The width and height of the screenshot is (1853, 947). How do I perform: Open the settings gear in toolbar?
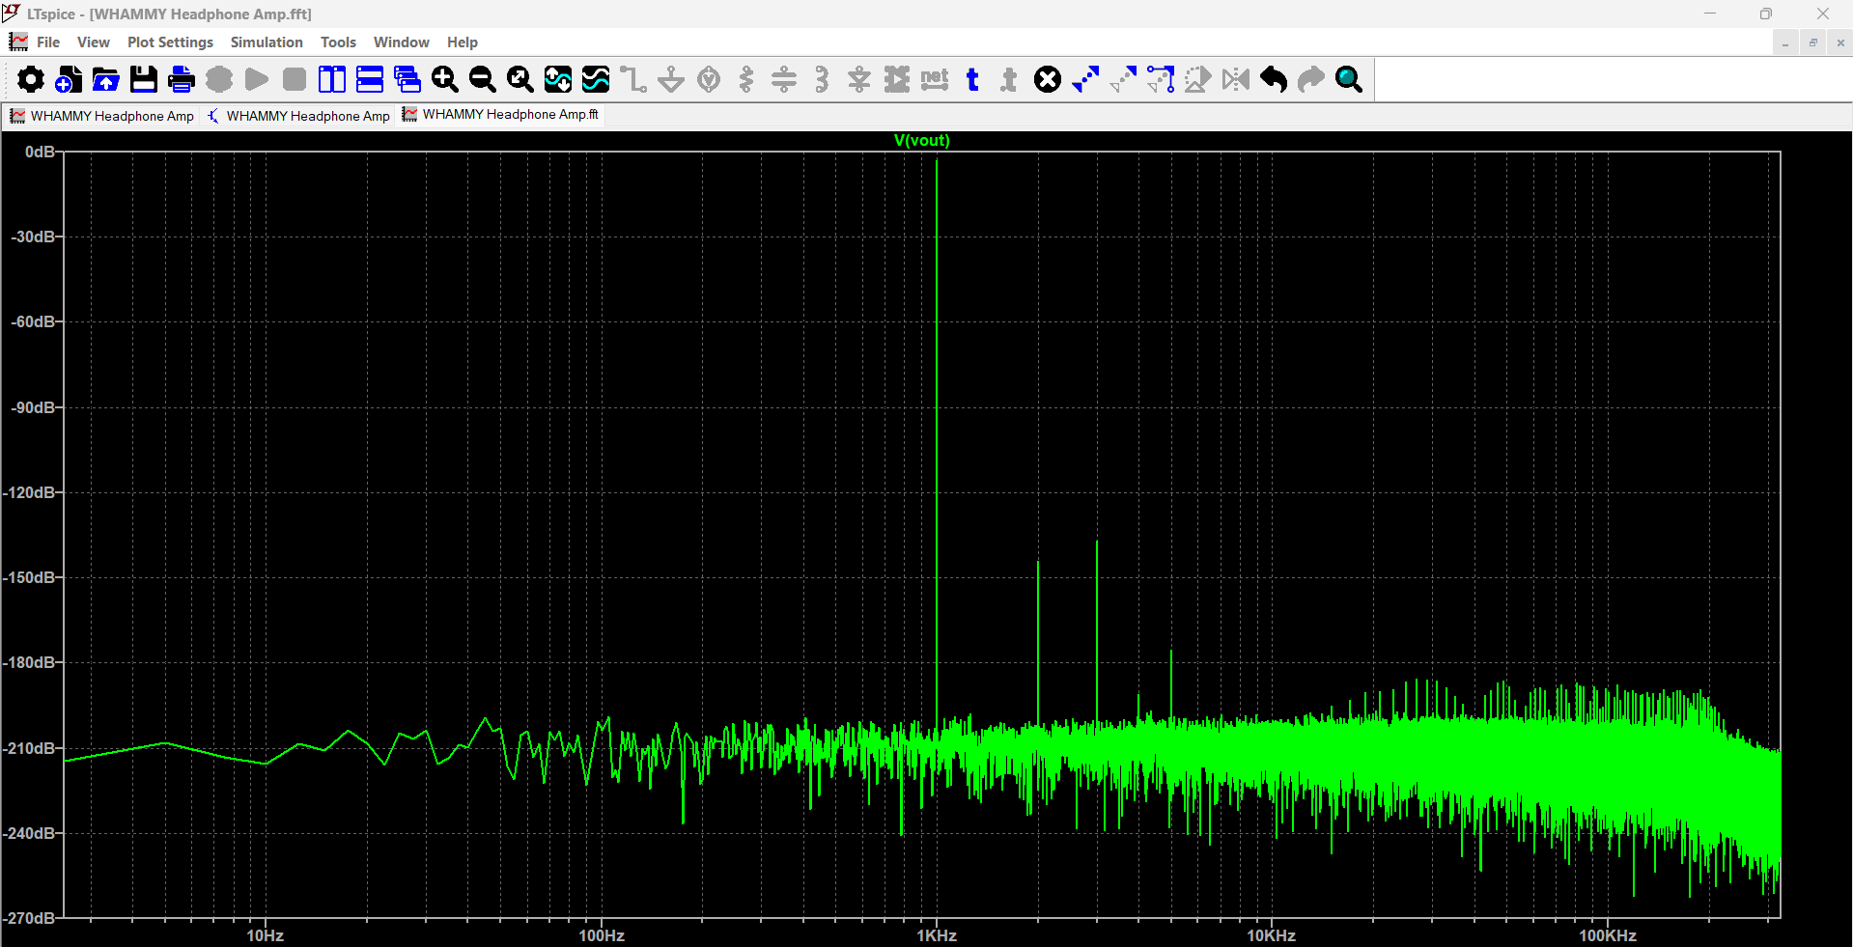click(x=31, y=79)
